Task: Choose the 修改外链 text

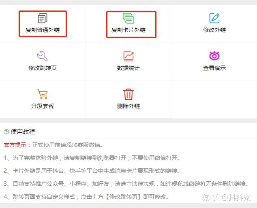Action: coord(214,30)
